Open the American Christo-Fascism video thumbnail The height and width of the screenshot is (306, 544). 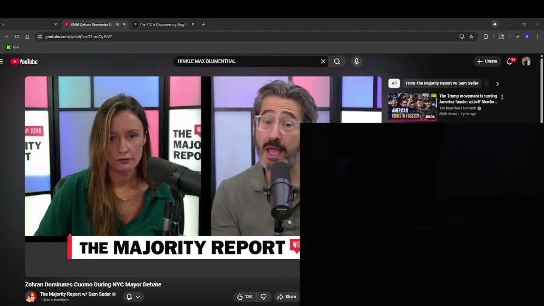(x=412, y=107)
